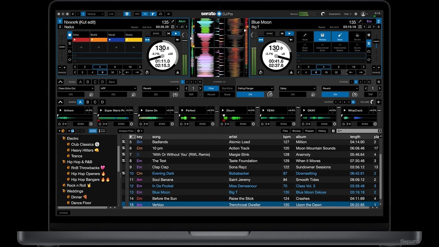Open settings gear for WhipCrack sample slot

375,124
